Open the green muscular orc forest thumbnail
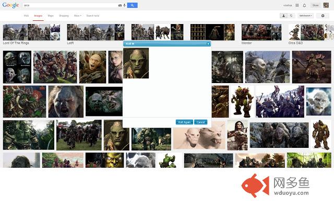The image size is (334, 209). click(x=29, y=135)
